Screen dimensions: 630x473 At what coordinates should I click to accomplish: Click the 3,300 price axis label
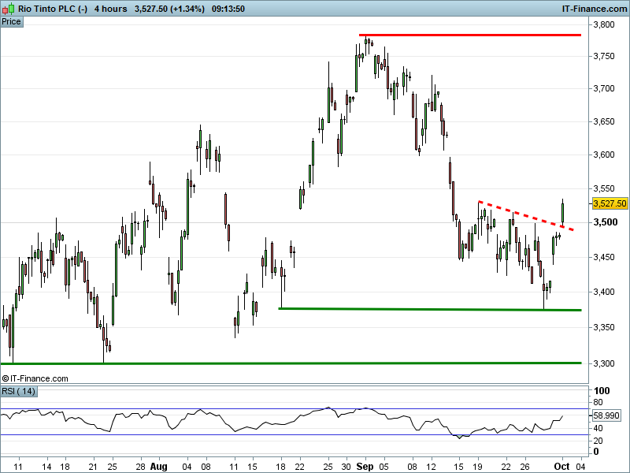point(604,363)
